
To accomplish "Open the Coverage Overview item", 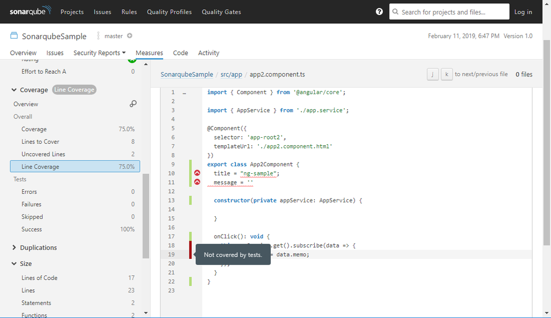I will click(x=26, y=104).
